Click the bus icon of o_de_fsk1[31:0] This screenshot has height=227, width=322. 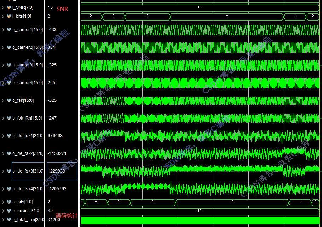(8, 136)
